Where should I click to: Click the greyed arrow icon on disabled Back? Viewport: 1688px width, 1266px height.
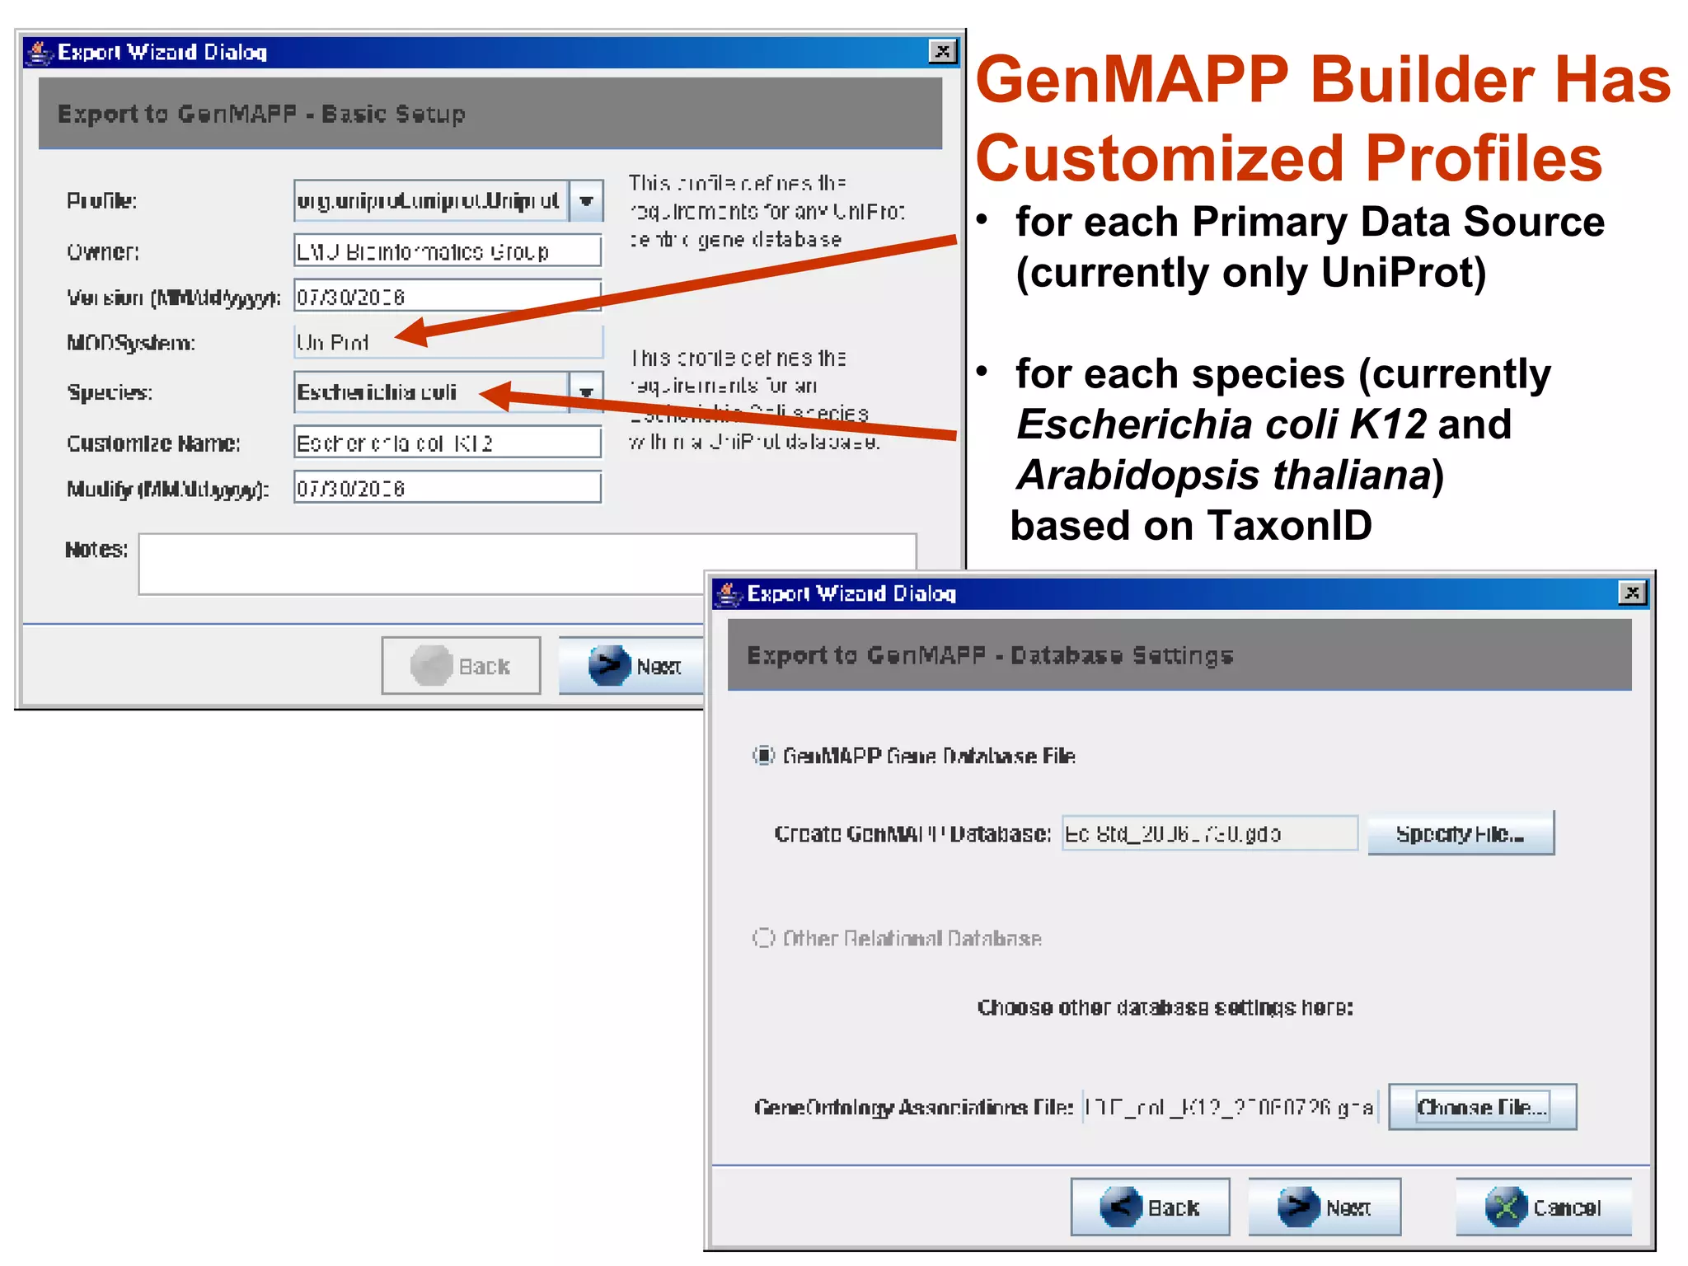(x=432, y=665)
